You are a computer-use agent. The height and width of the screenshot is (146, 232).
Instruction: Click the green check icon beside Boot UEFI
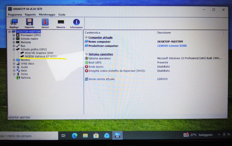[x=87, y=63]
